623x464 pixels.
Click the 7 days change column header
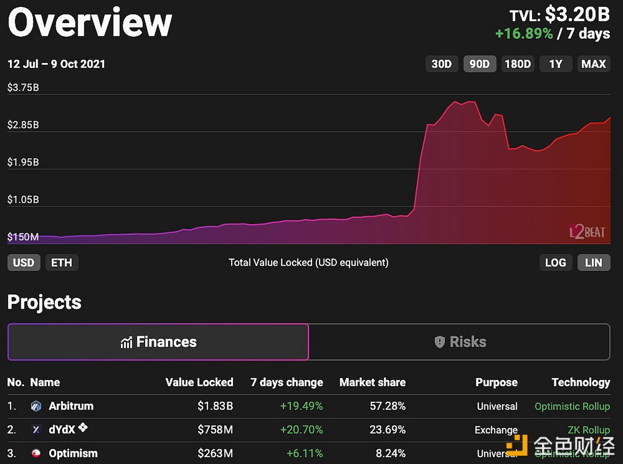tap(287, 382)
